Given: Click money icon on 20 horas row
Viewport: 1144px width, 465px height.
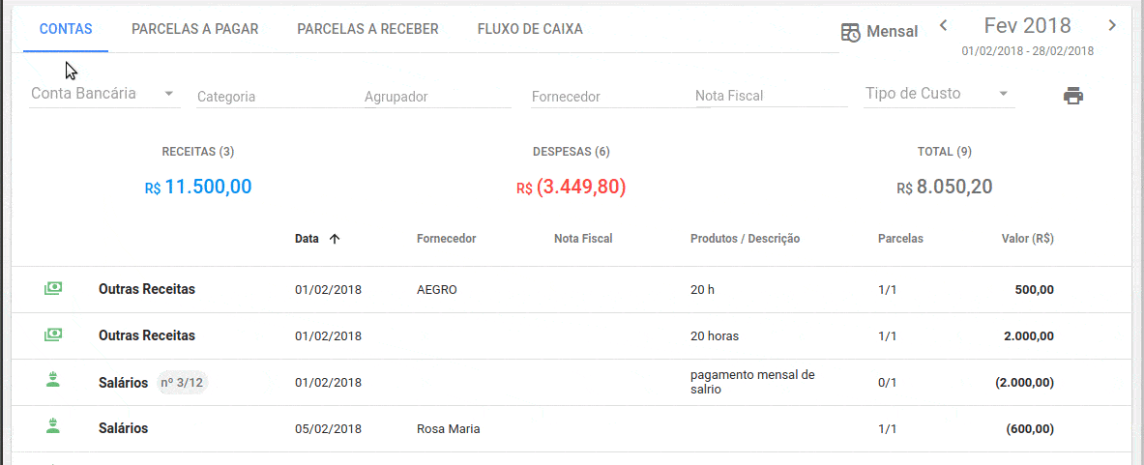Looking at the screenshot, I should click(x=53, y=335).
